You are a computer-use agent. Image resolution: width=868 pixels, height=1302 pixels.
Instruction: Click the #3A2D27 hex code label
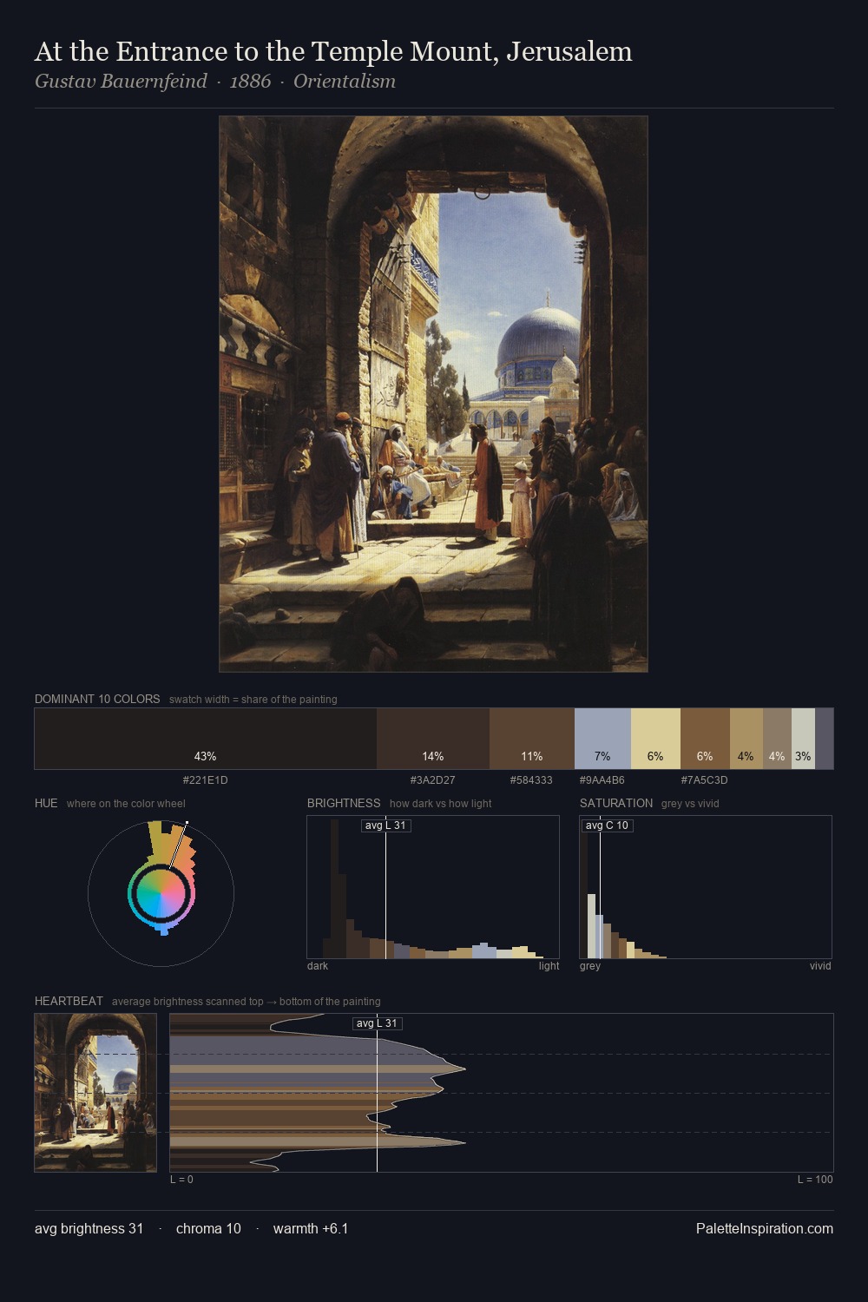pos(433,780)
